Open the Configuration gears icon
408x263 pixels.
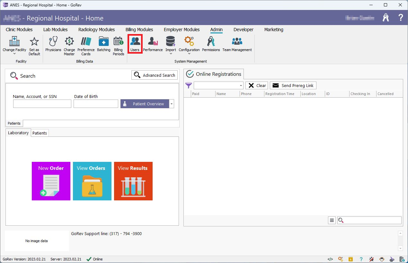pos(189,41)
